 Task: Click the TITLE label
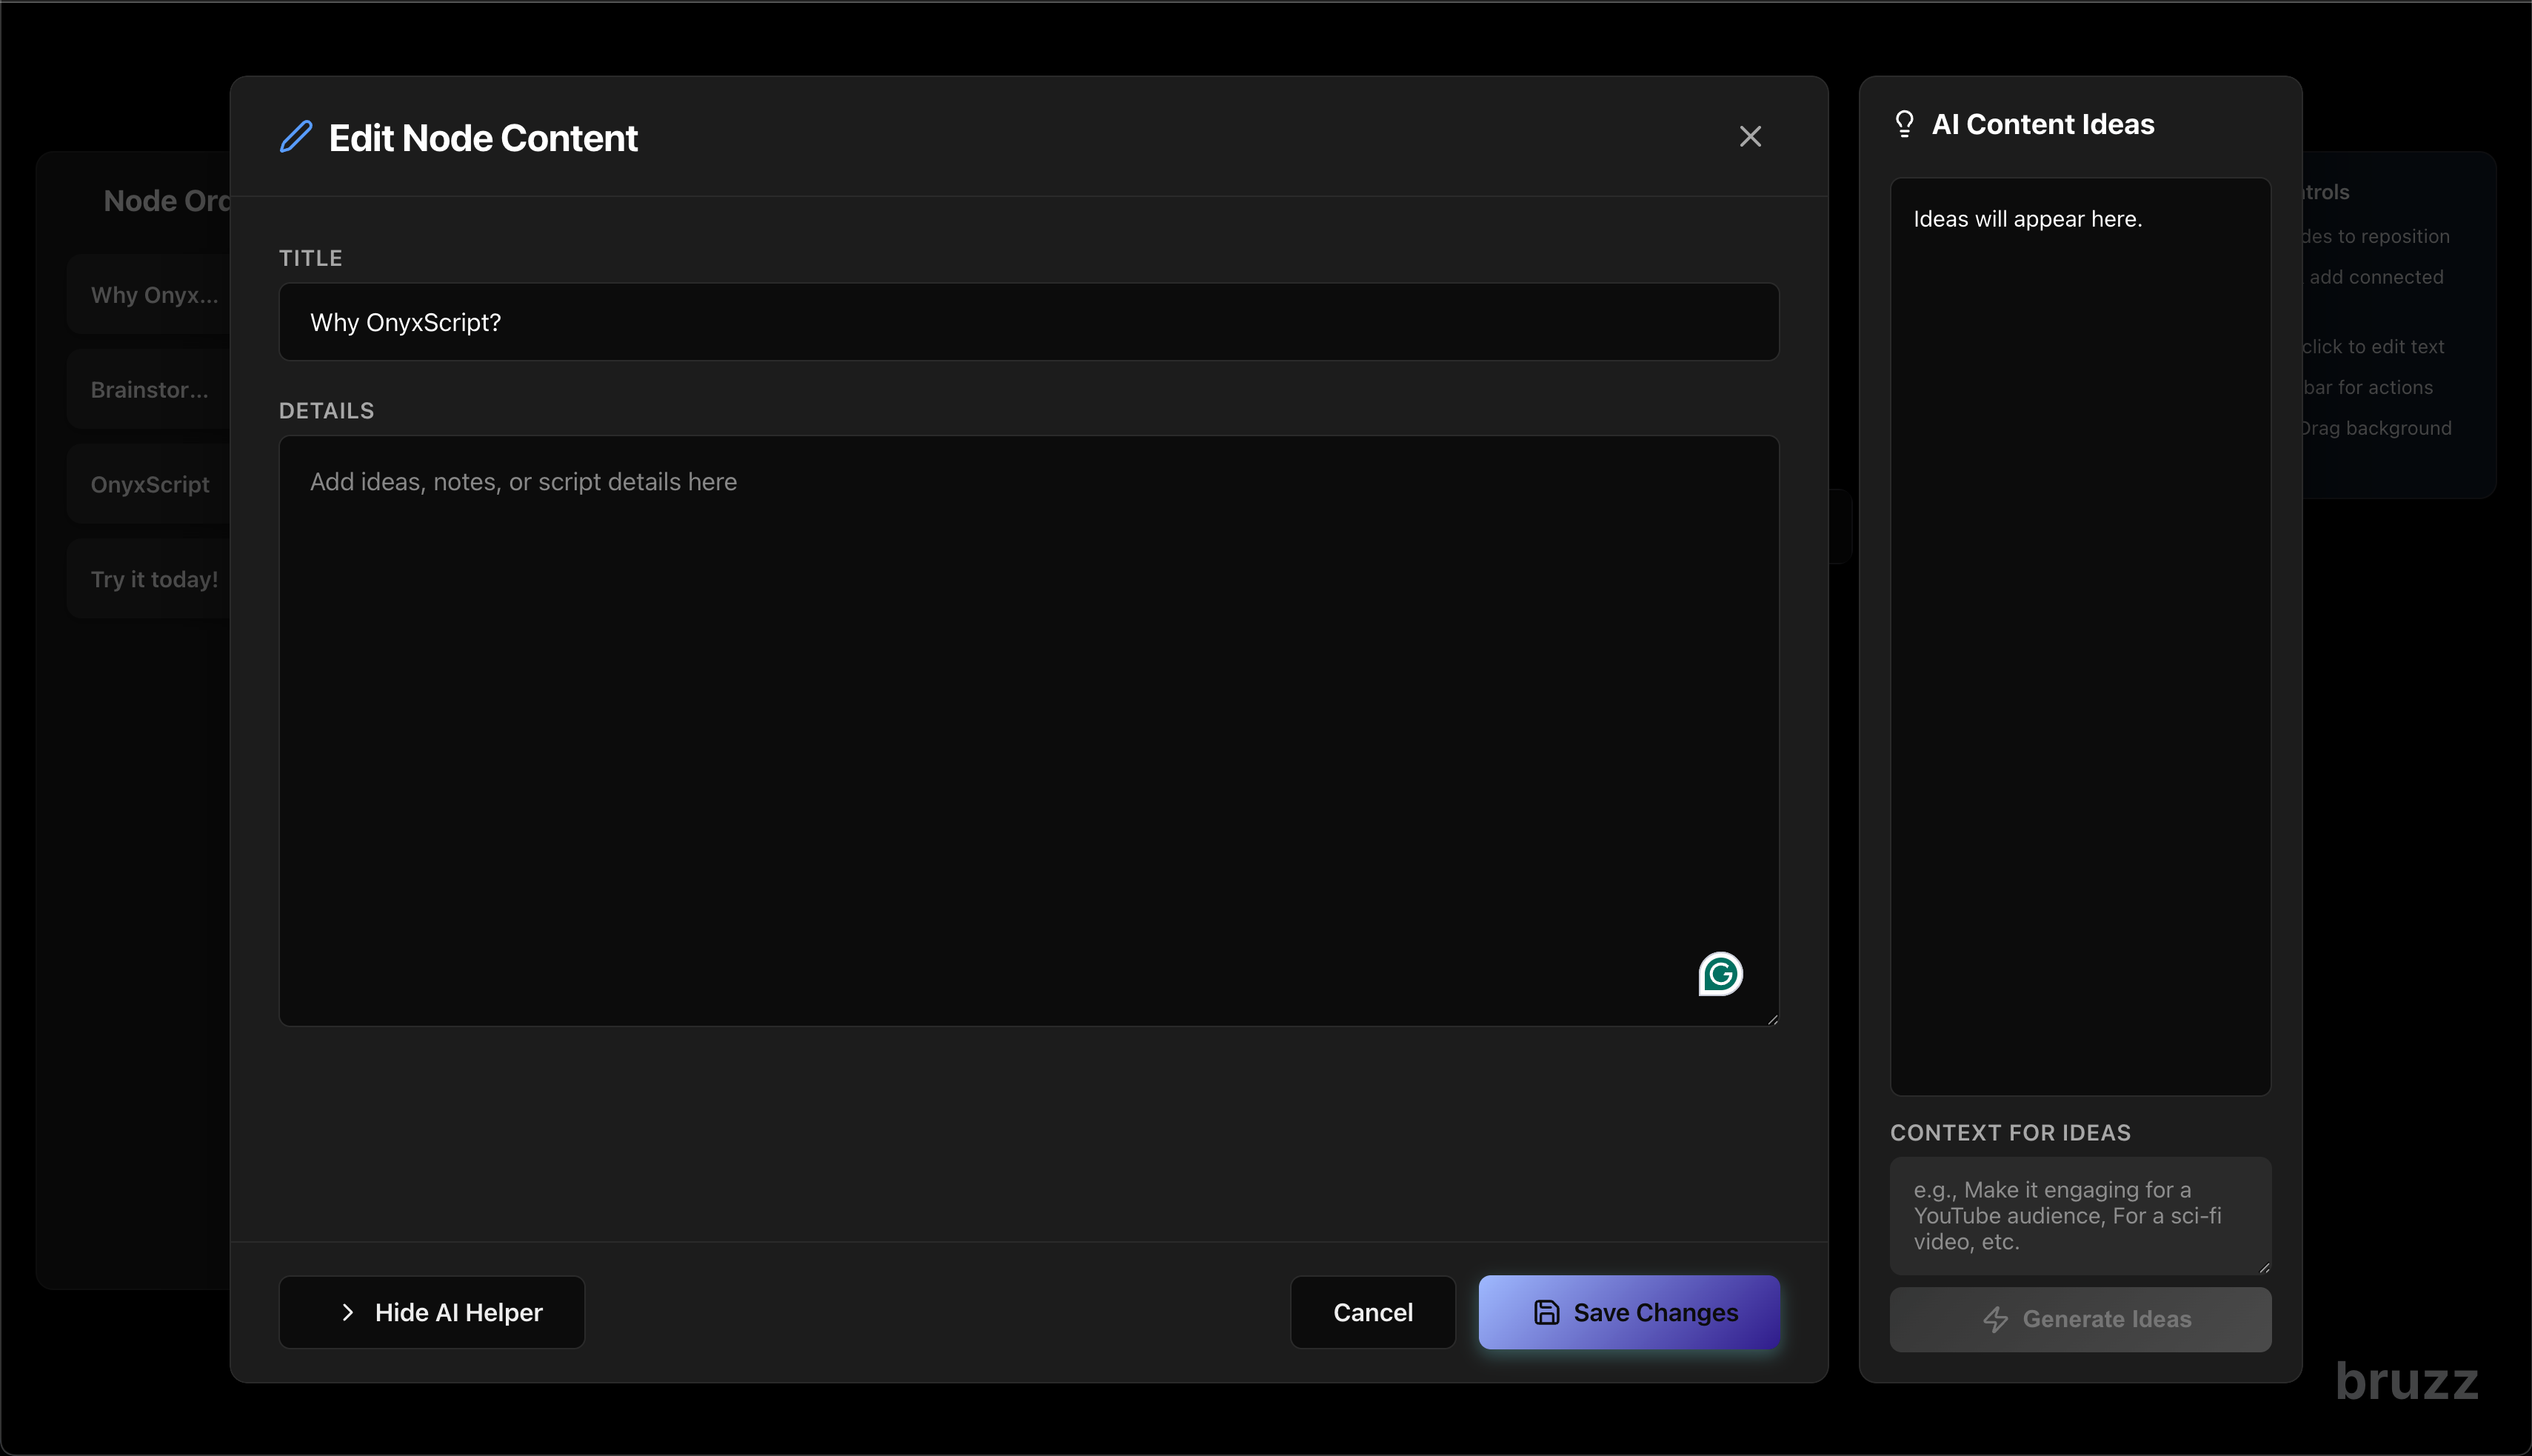[x=311, y=258]
